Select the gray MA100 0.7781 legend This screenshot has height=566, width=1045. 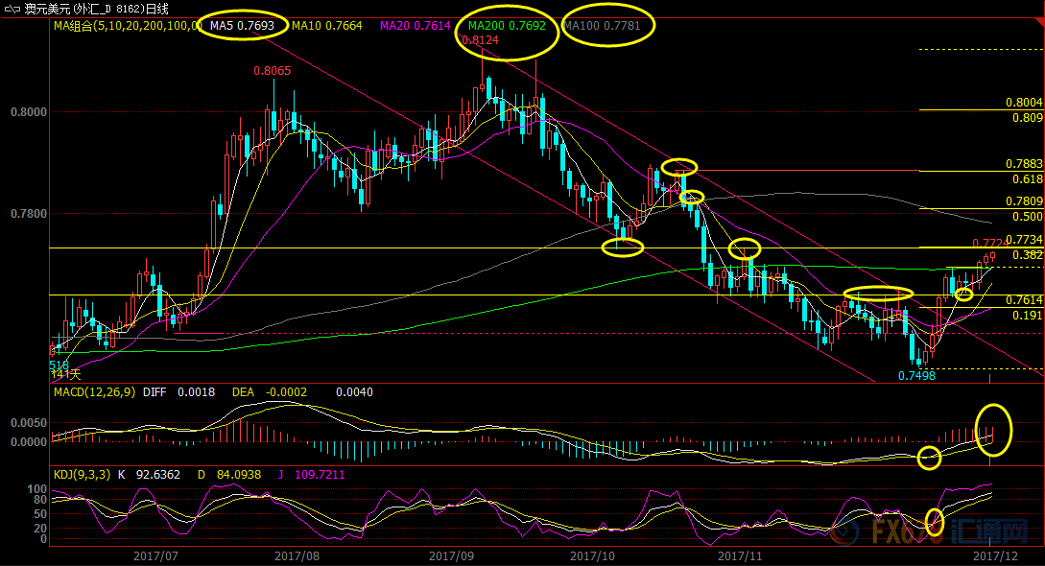[602, 26]
